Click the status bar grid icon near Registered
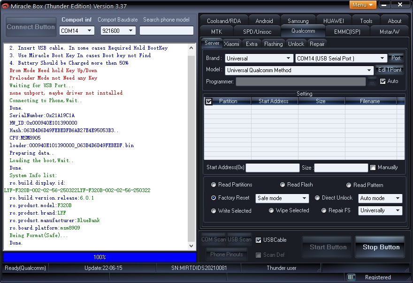413x283 pixels. coord(351,277)
